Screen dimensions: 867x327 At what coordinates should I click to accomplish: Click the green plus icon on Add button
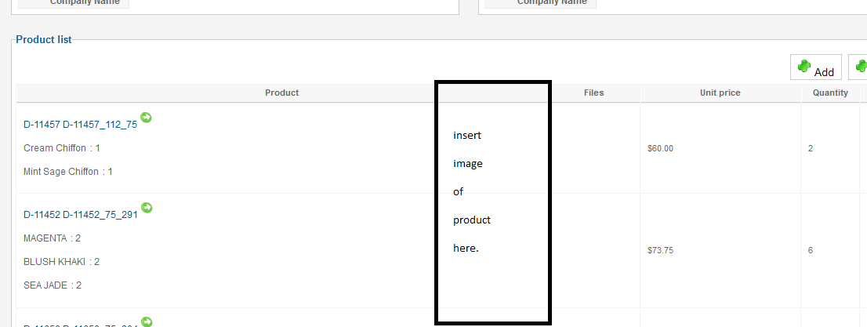(x=804, y=67)
